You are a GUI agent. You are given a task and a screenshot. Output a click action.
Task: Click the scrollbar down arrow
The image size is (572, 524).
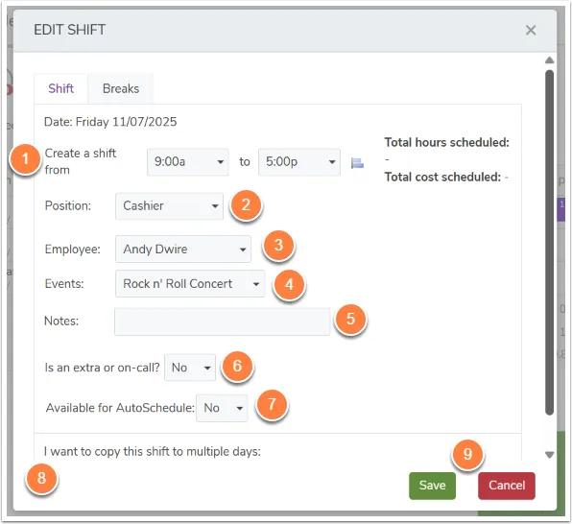tap(549, 455)
